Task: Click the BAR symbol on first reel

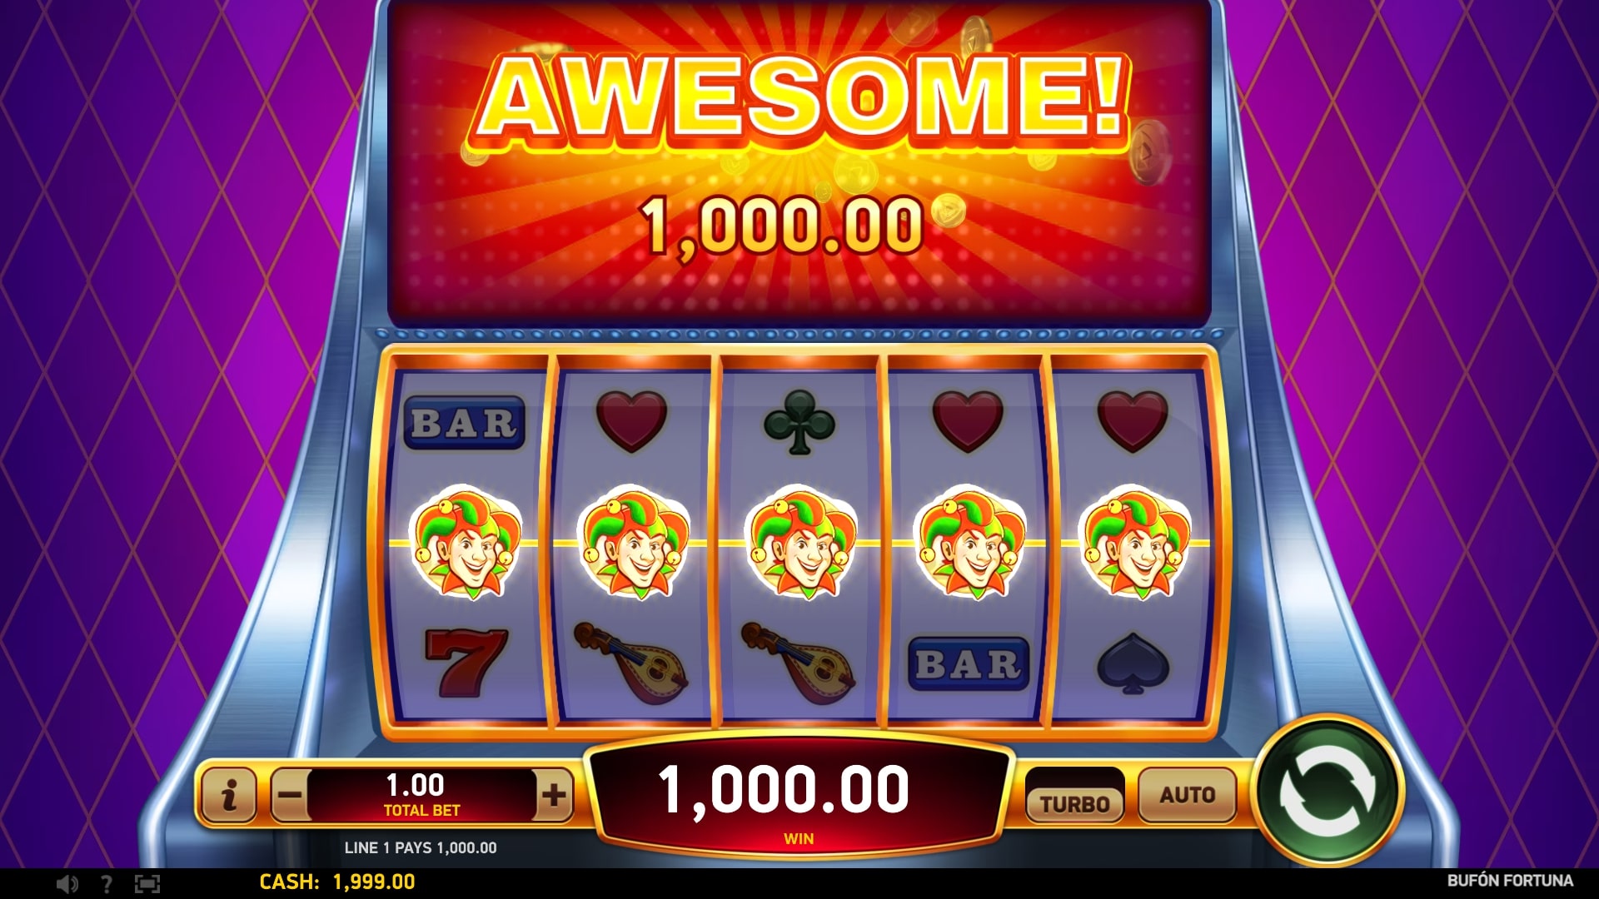Action: click(x=465, y=423)
